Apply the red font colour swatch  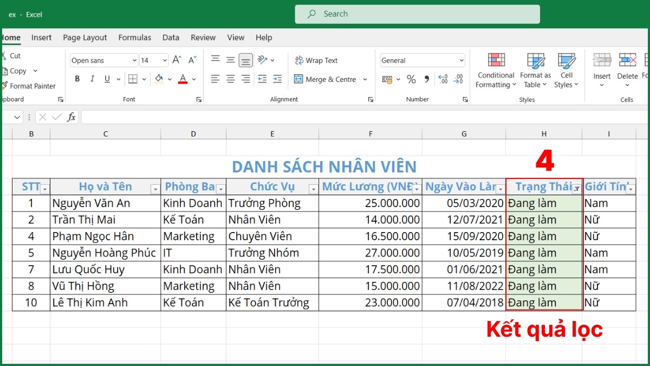(183, 79)
